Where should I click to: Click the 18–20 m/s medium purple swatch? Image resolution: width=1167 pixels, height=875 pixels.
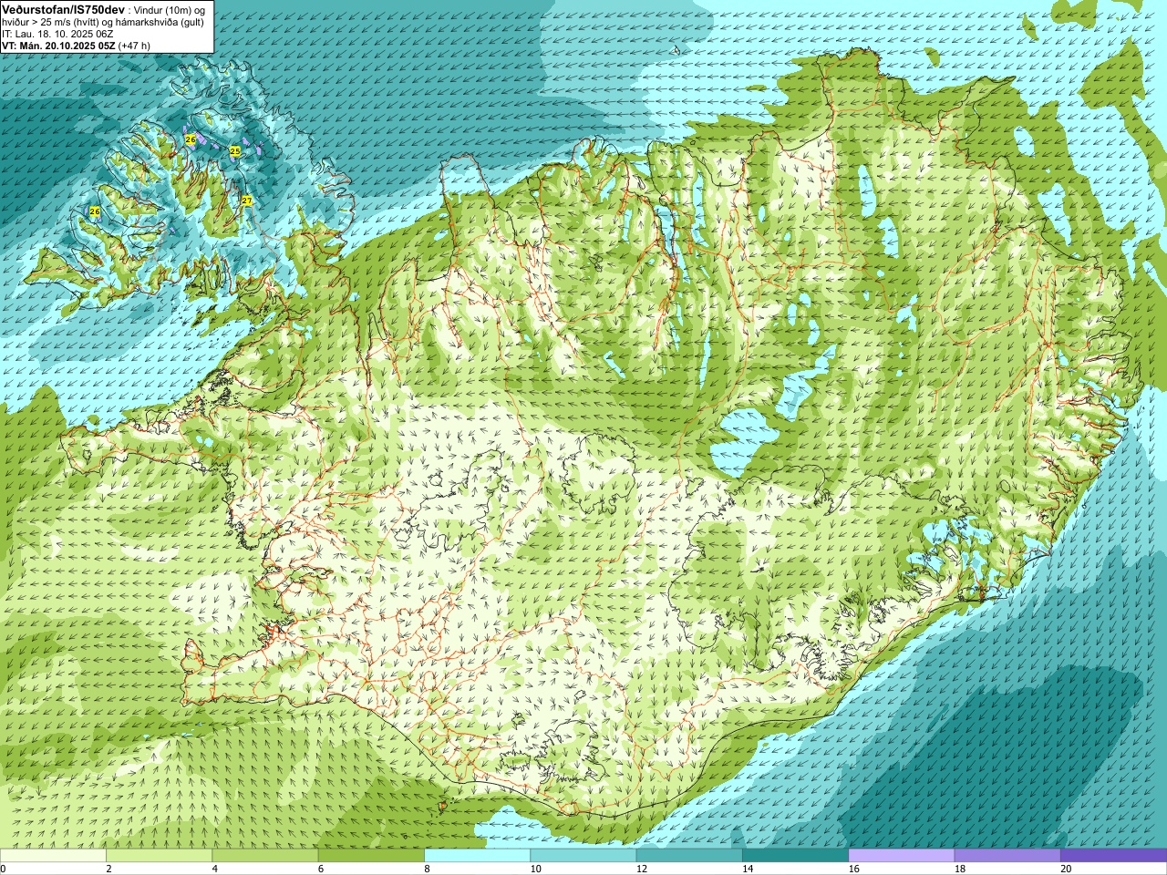click(x=1007, y=855)
